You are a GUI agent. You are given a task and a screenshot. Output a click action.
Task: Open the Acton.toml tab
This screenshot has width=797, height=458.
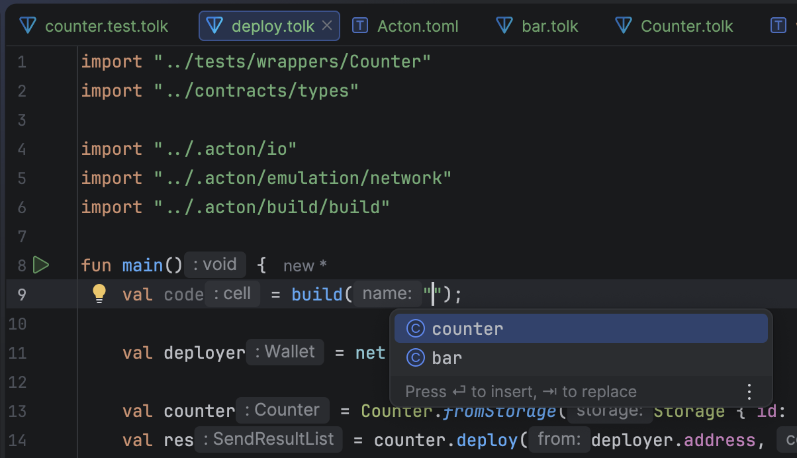coord(417,26)
